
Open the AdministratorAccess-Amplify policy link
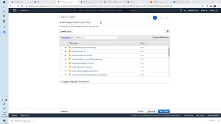(82, 55)
